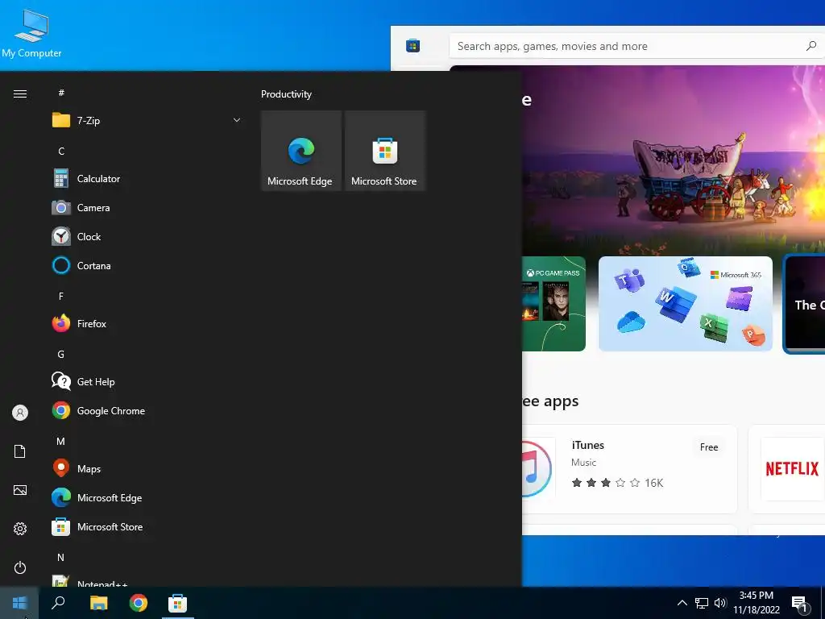The width and height of the screenshot is (825, 619).
Task: Open My Computer desktop icon
Action: coord(31,35)
